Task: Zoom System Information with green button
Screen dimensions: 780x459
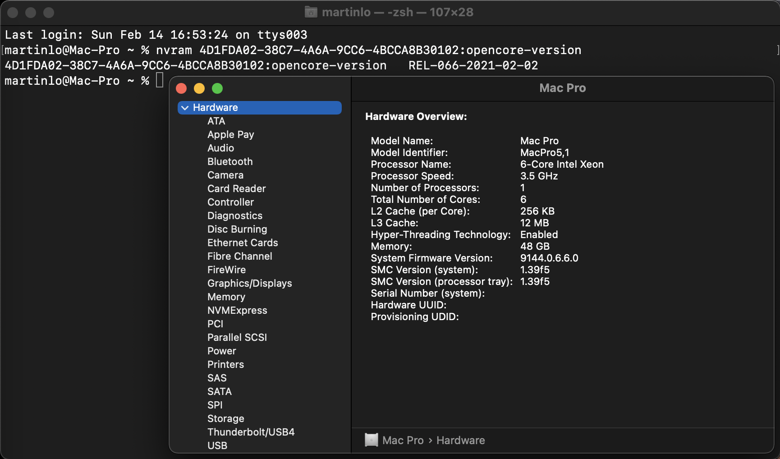Action: (217, 88)
